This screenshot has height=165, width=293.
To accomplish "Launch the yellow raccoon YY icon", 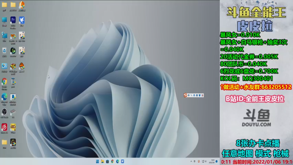I will coord(13,127).
